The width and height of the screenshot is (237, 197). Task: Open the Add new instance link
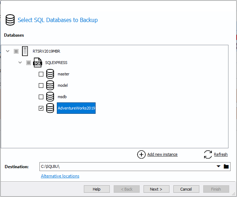coord(162,154)
